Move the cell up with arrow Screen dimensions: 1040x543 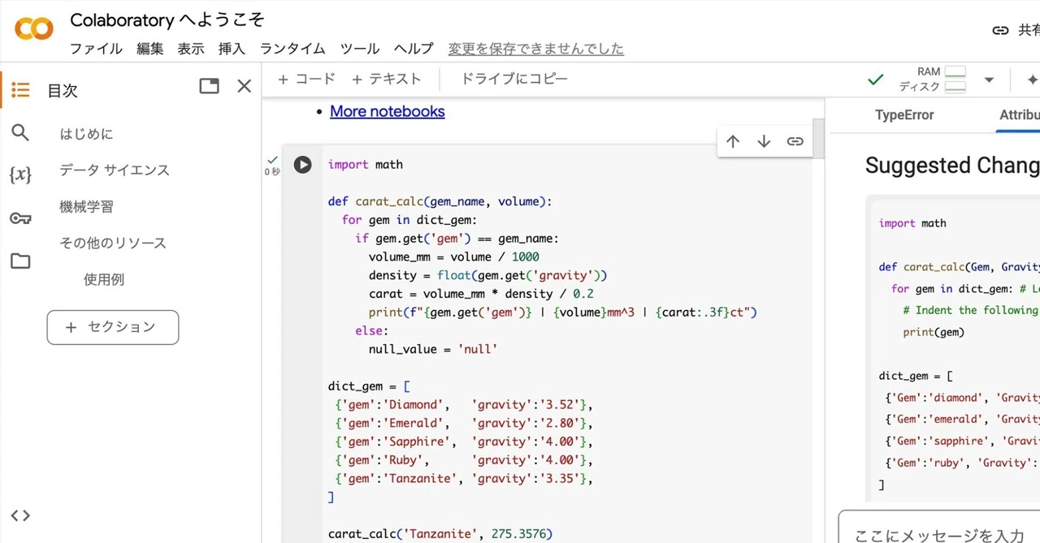click(733, 141)
